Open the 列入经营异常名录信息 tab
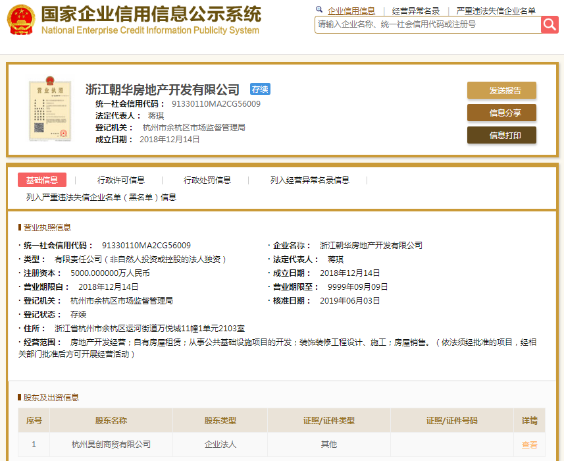This screenshot has width=564, height=461. (x=310, y=180)
